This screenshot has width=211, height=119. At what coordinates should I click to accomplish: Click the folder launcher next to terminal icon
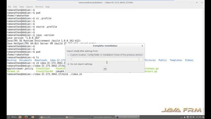[33, 117]
